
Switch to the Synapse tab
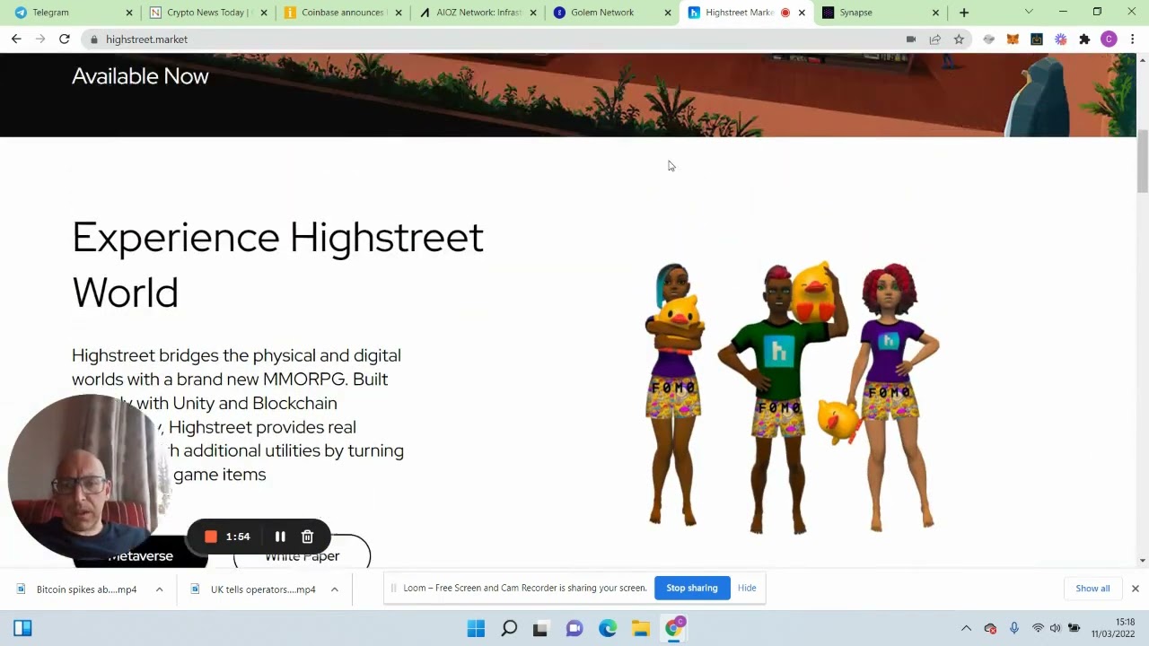click(881, 13)
